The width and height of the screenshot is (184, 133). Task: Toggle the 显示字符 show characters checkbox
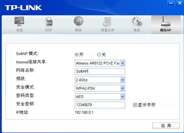point(135,105)
